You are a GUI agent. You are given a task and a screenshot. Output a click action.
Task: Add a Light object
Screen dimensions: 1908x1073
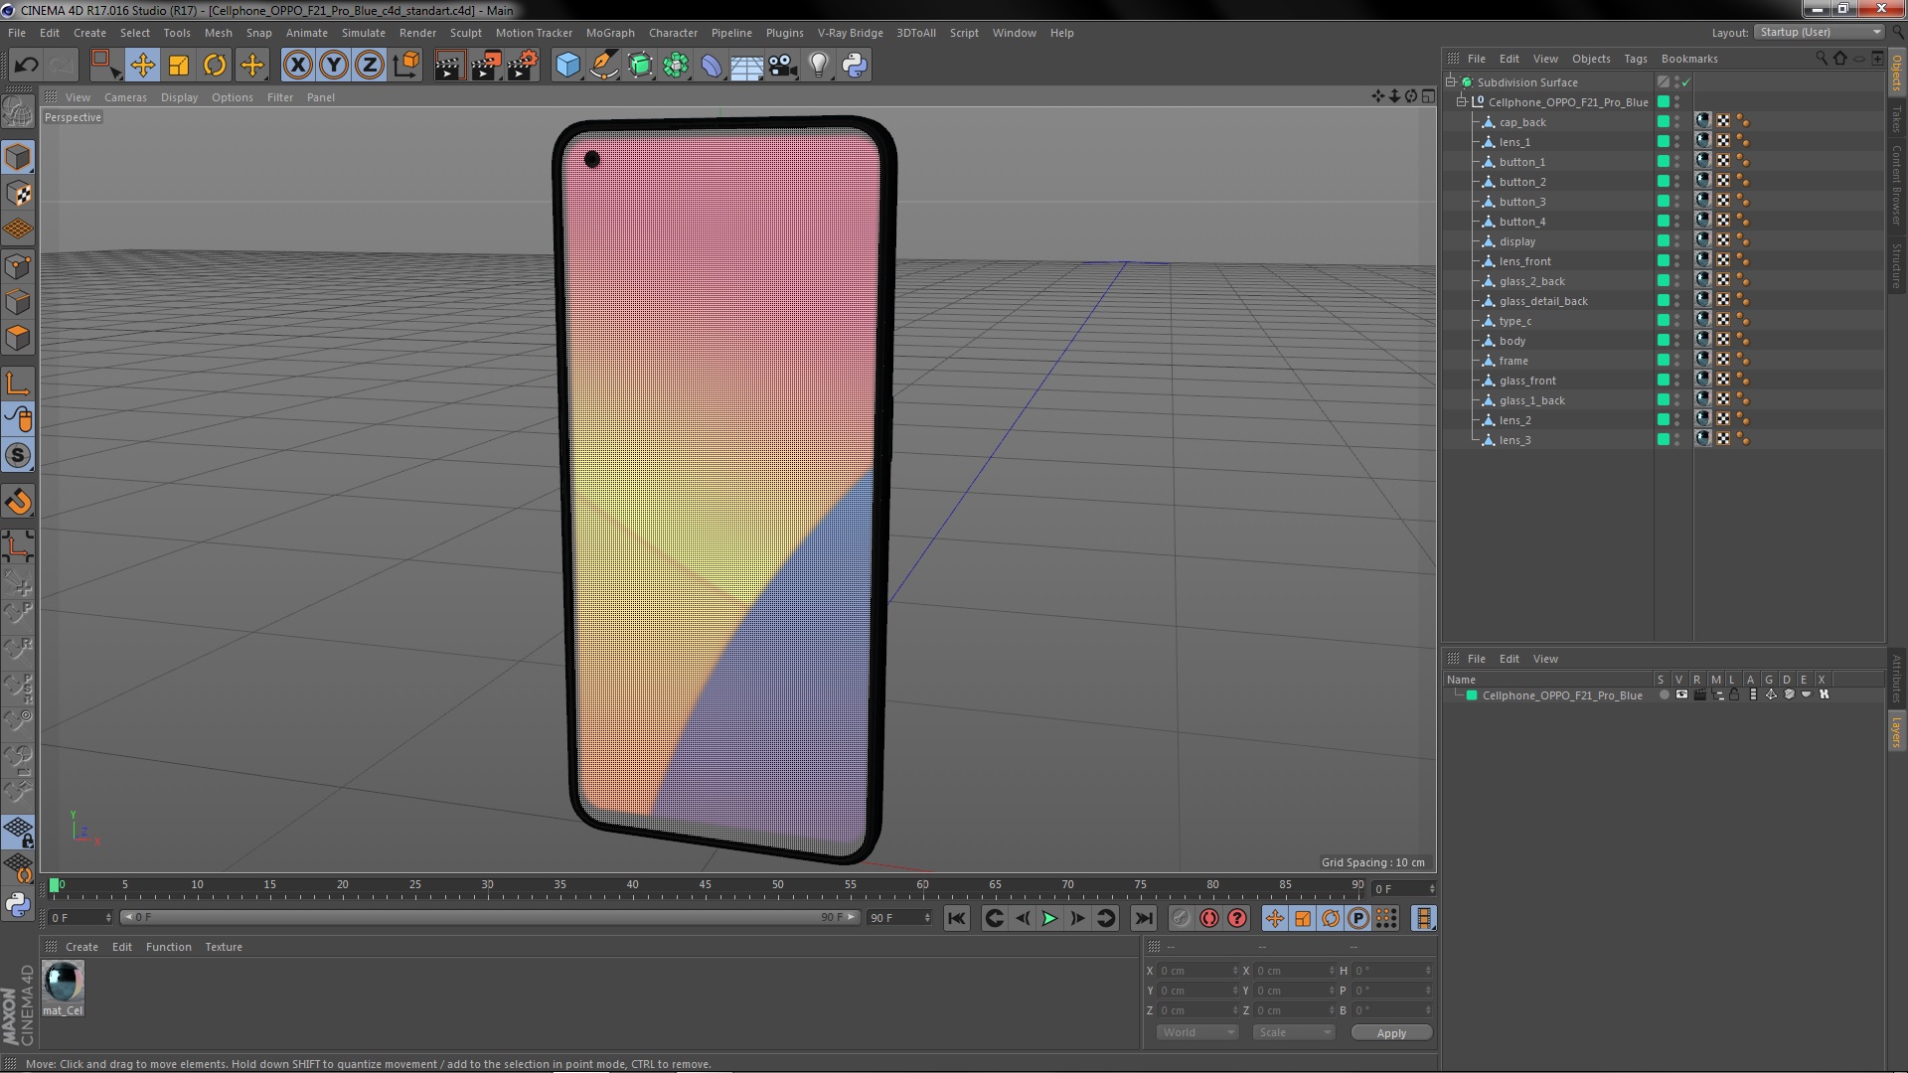(x=819, y=66)
